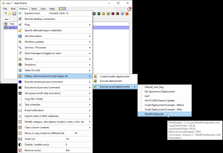Select Execute local process/command
223x153 pixels.
point(55,87)
